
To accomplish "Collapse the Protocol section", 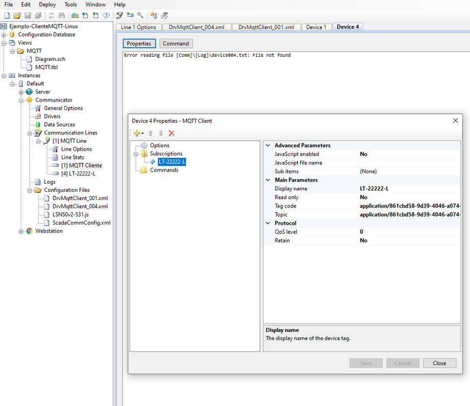I will pos(268,223).
